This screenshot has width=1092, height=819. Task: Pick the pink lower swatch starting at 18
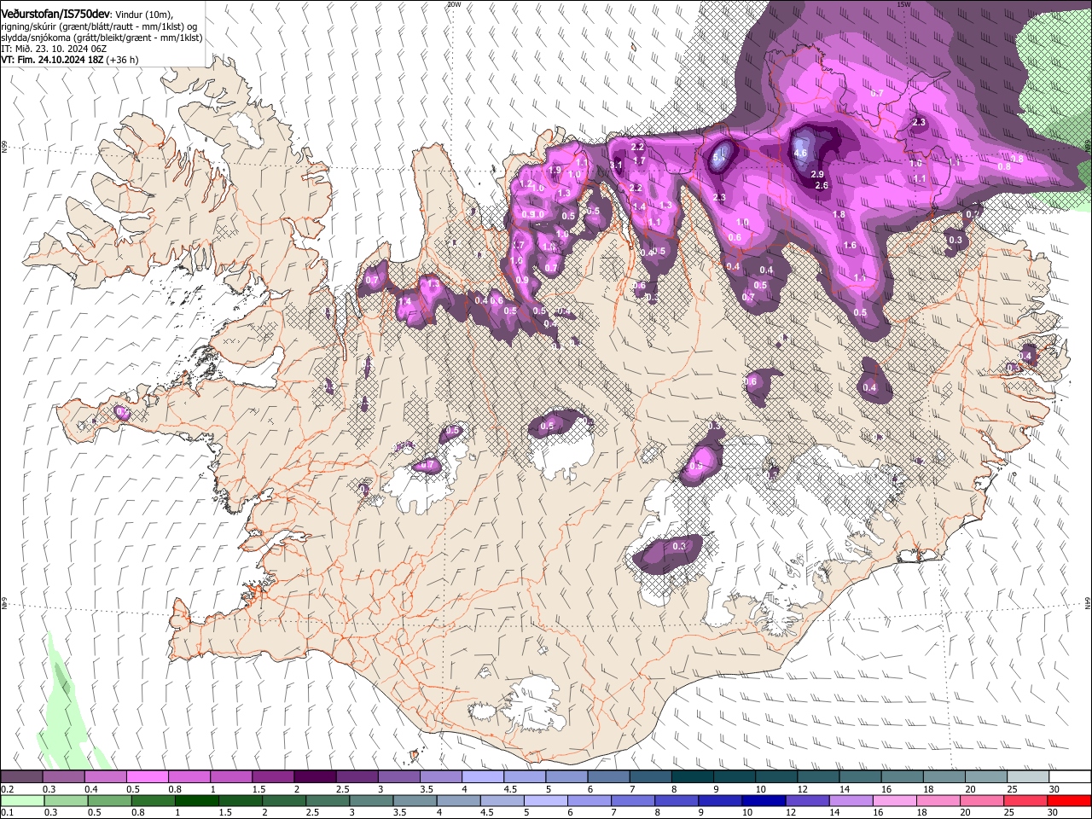tap(938, 800)
